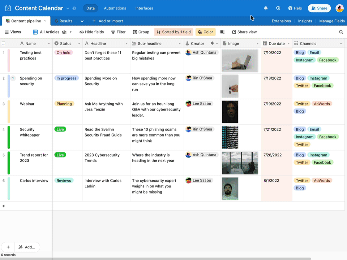Click the search magnifier icon
The height and width of the screenshot is (260, 347).
point(341,32)
